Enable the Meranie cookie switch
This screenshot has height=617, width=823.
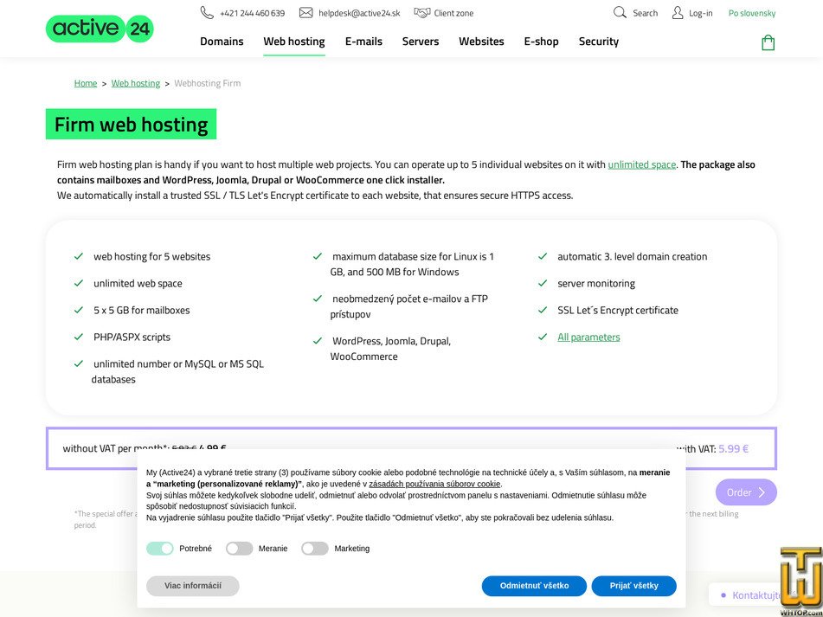tap(239, 549)
